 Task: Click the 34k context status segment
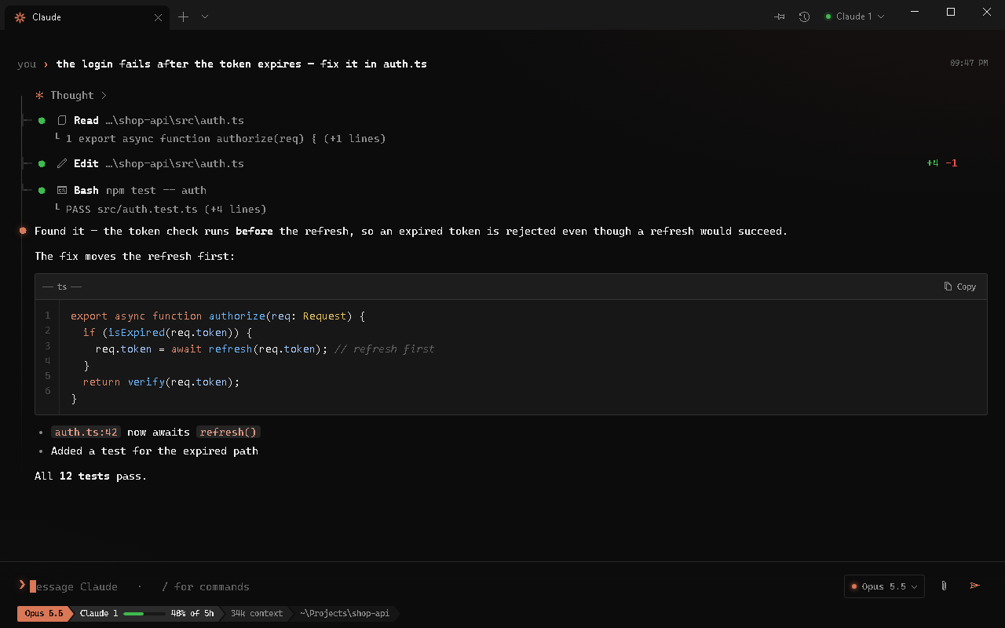[257, 613]
